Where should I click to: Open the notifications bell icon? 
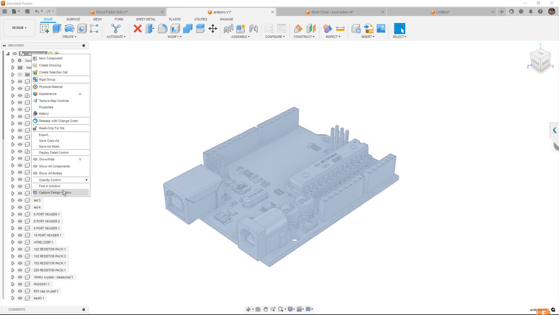tap(531, 12)
